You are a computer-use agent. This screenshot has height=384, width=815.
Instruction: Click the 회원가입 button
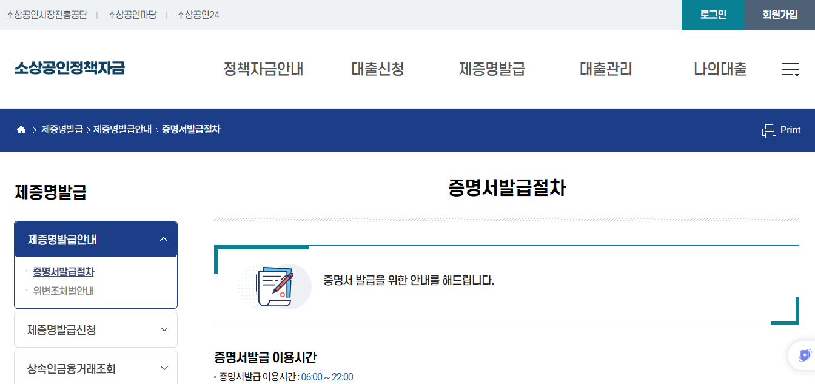coord(780,15)
